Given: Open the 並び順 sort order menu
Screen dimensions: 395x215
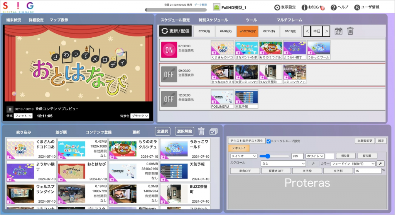Looking at the screenshot, I should tap(61, 132).
